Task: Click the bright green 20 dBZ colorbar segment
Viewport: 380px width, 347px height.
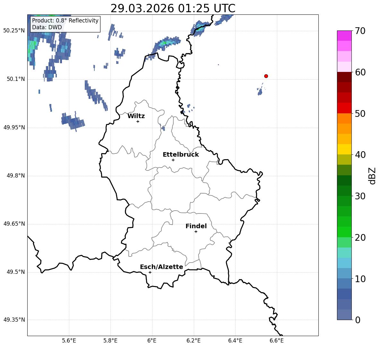Action: [x=344, y=232]
